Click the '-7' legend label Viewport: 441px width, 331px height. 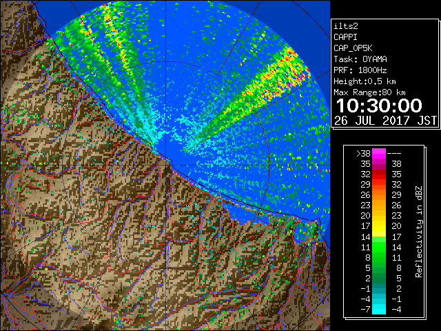[365, 309]
